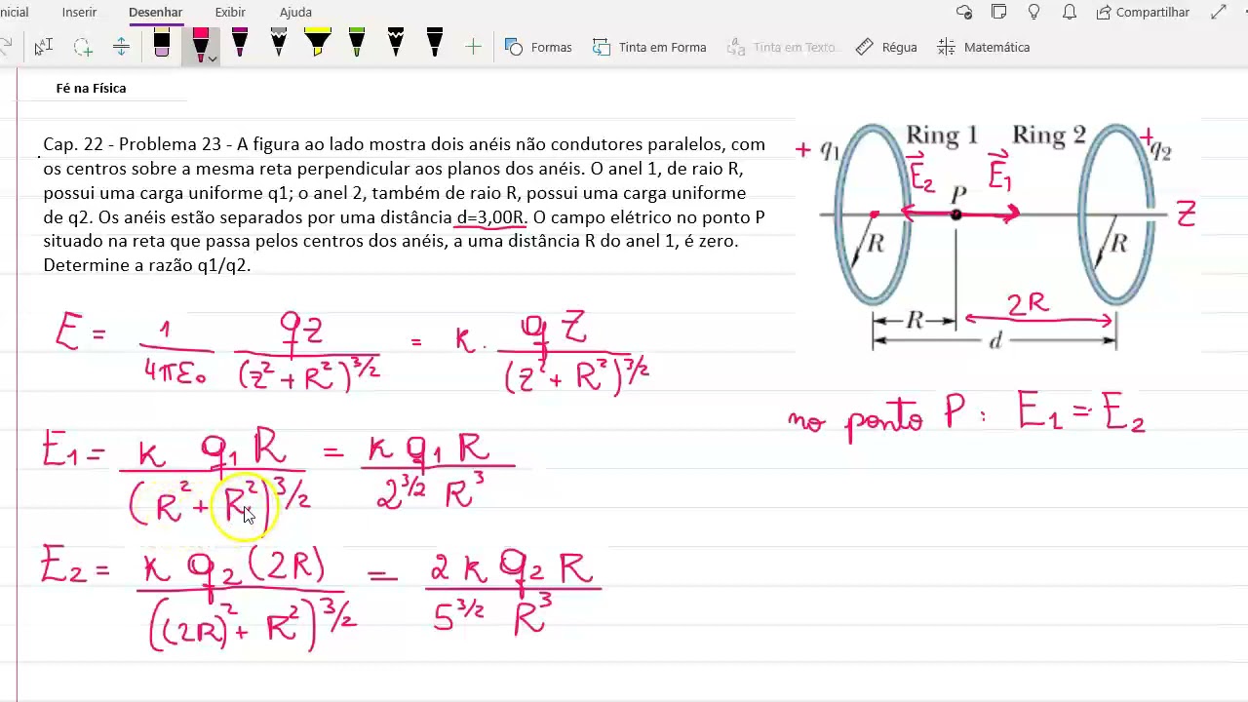Click 'Cap. 22 - Problema 23' text
Screen dimensions: 1248x702
click(x=133, y=144)
